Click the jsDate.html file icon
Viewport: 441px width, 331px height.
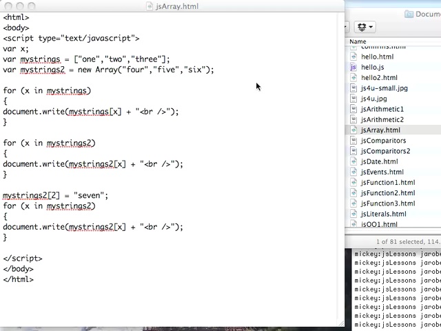pyautogui.click(x=353, y=161)
